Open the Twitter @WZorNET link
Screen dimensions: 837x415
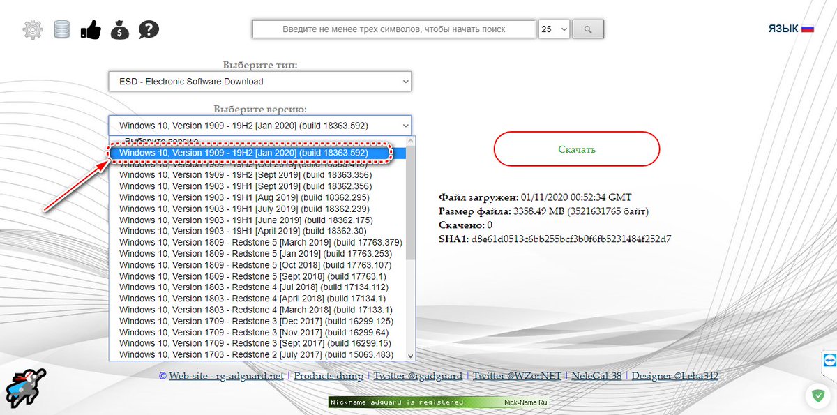(x=517, y=376)
